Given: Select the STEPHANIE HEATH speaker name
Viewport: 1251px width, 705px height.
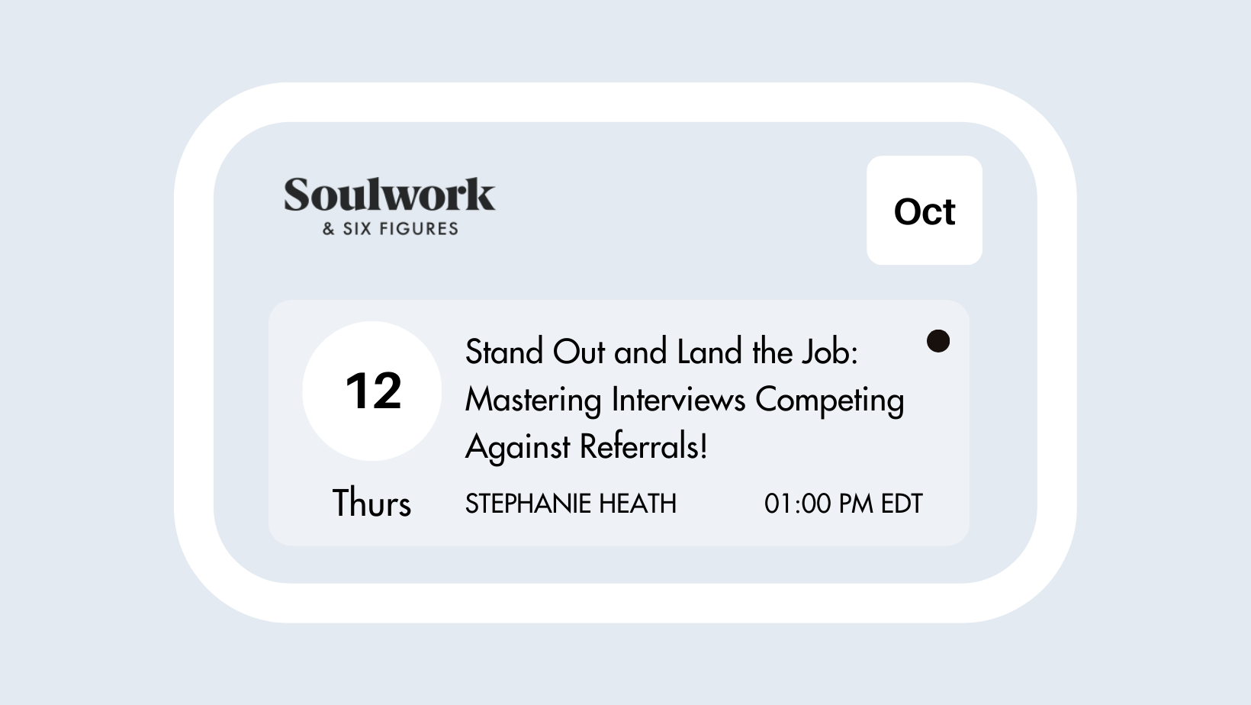Looking at the screenshot, I should (x=571, y=504).
